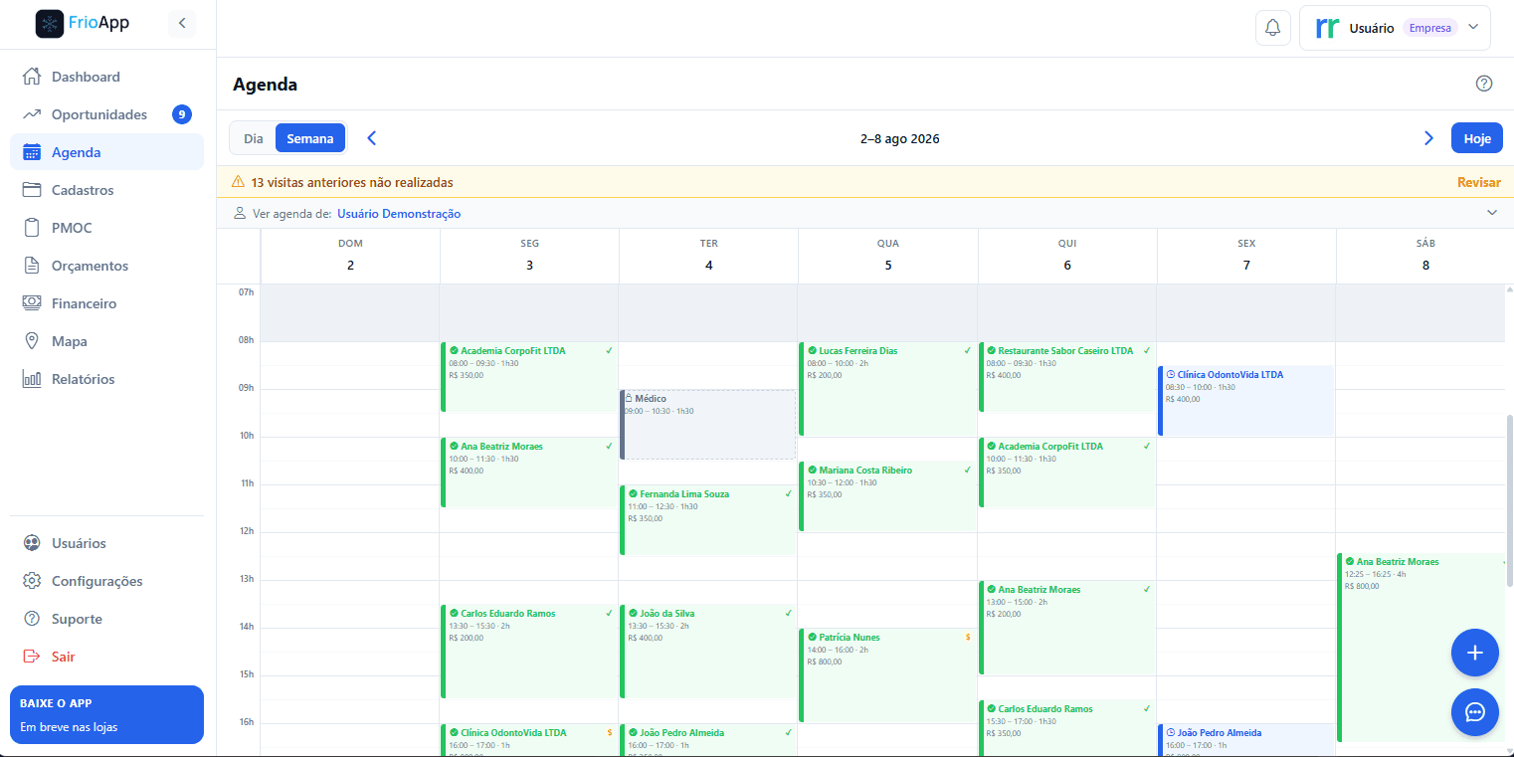
Task: Click the Sair logout icon
Action: coord(32,657)
